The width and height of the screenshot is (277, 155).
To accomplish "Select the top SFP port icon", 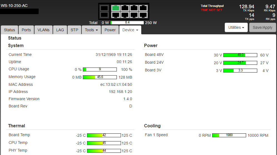I will click(104, 8).
